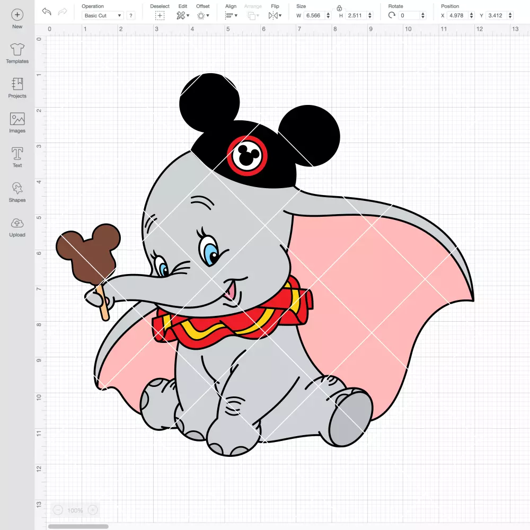
Task: Adjust the Rotate stepper arrows
Action: [422, 15]
